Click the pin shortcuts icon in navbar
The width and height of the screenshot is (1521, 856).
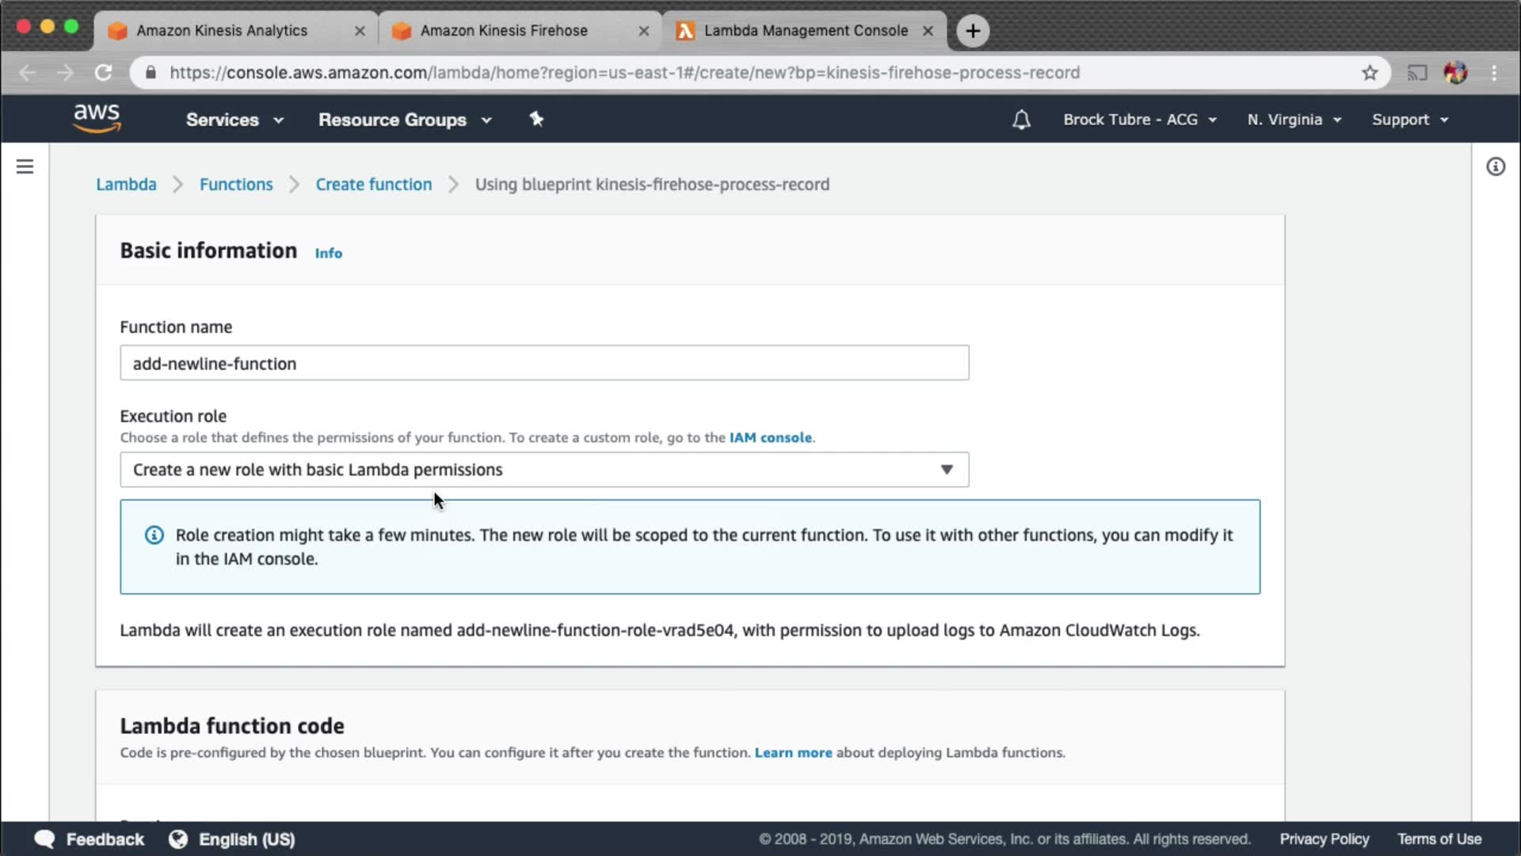coord(536,119)
